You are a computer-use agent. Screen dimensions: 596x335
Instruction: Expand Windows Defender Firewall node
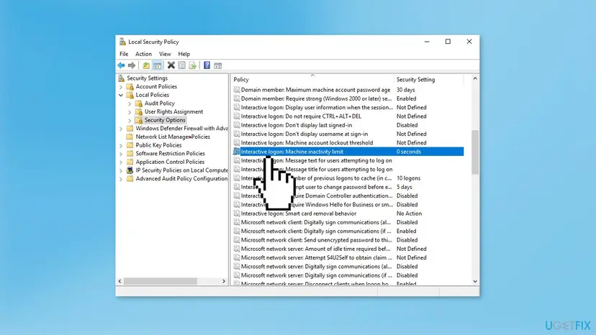point(121,129)
